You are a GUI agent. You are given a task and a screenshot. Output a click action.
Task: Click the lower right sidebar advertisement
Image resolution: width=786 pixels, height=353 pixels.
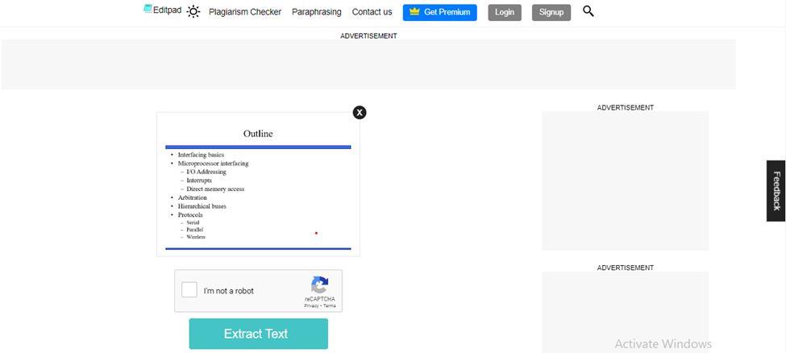pyautogui.click(x=625, y=311)
